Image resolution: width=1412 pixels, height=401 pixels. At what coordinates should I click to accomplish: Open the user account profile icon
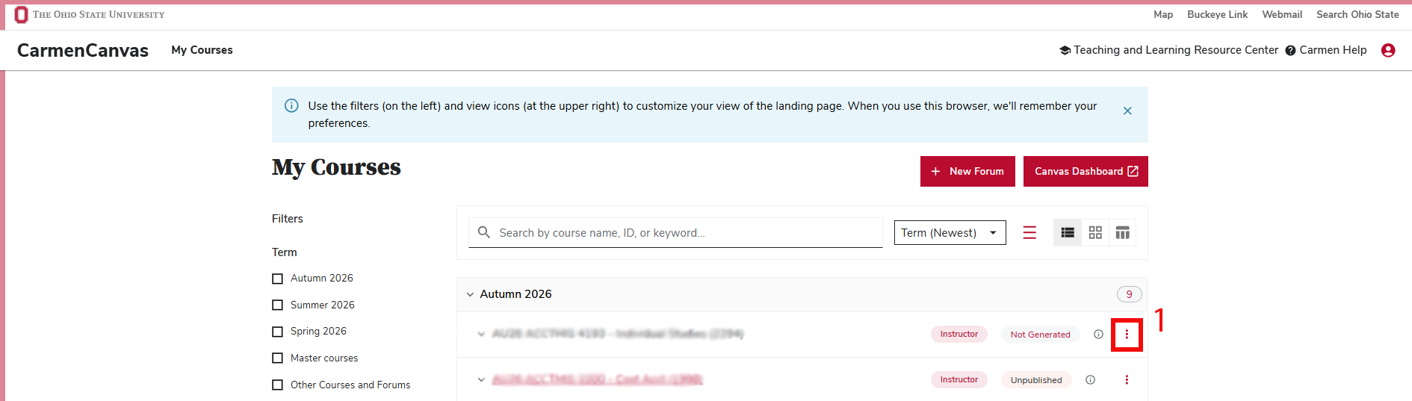[x=1388, y=50]
